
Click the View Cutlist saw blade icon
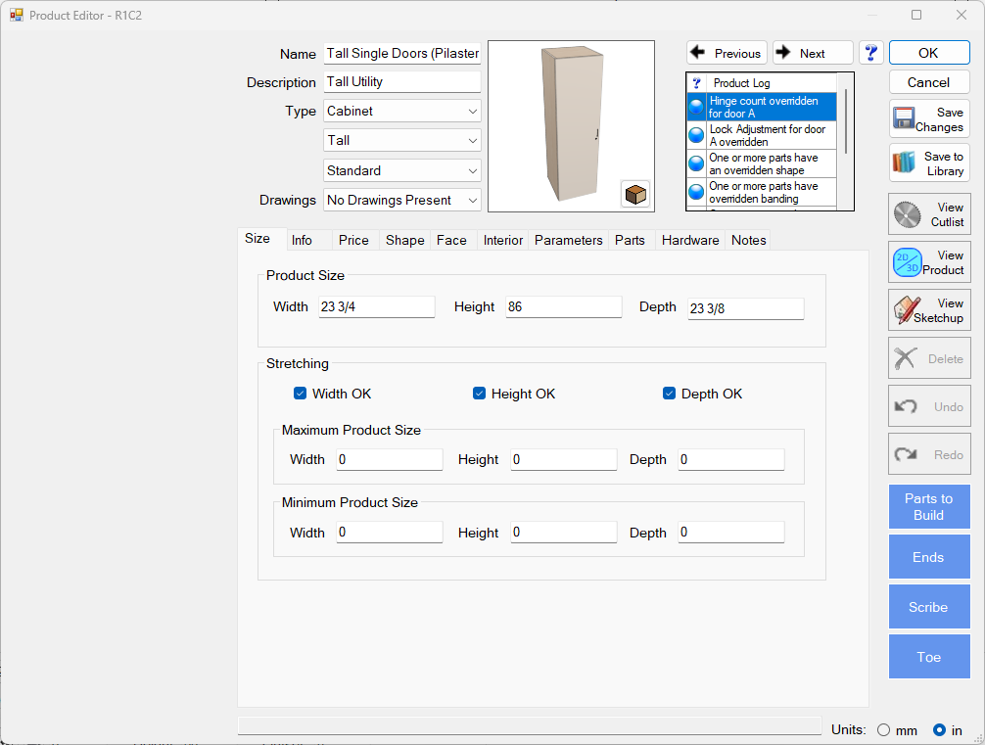(x=908, y=214)
